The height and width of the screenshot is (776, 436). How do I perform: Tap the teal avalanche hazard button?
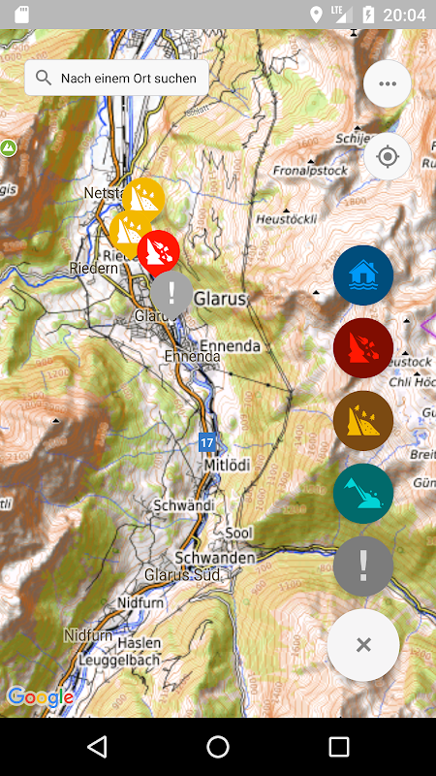[363, 494]
